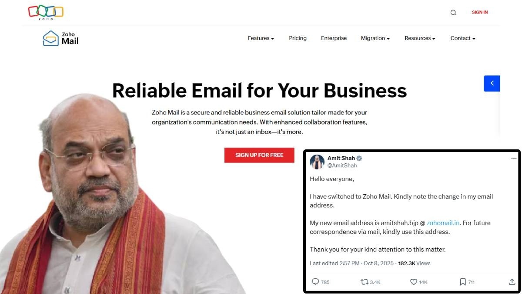Open the zohomail.in link in tweet
Viewport: 522px width, 294px height.
point(443,223)
